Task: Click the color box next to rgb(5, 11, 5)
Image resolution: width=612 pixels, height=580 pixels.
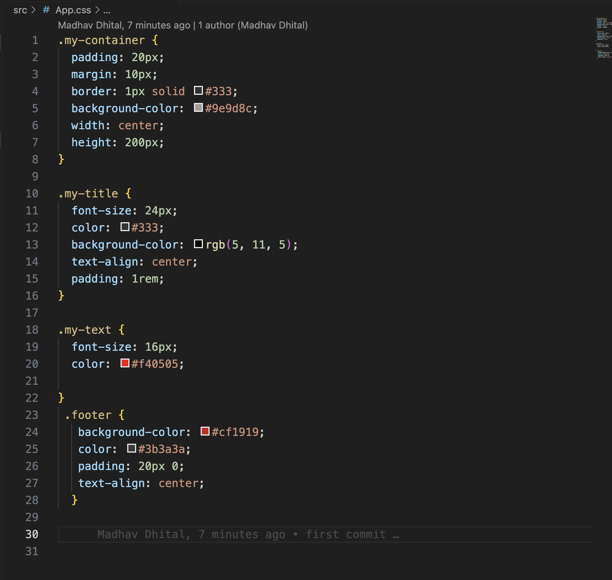Action: click(x=199, y=244)
